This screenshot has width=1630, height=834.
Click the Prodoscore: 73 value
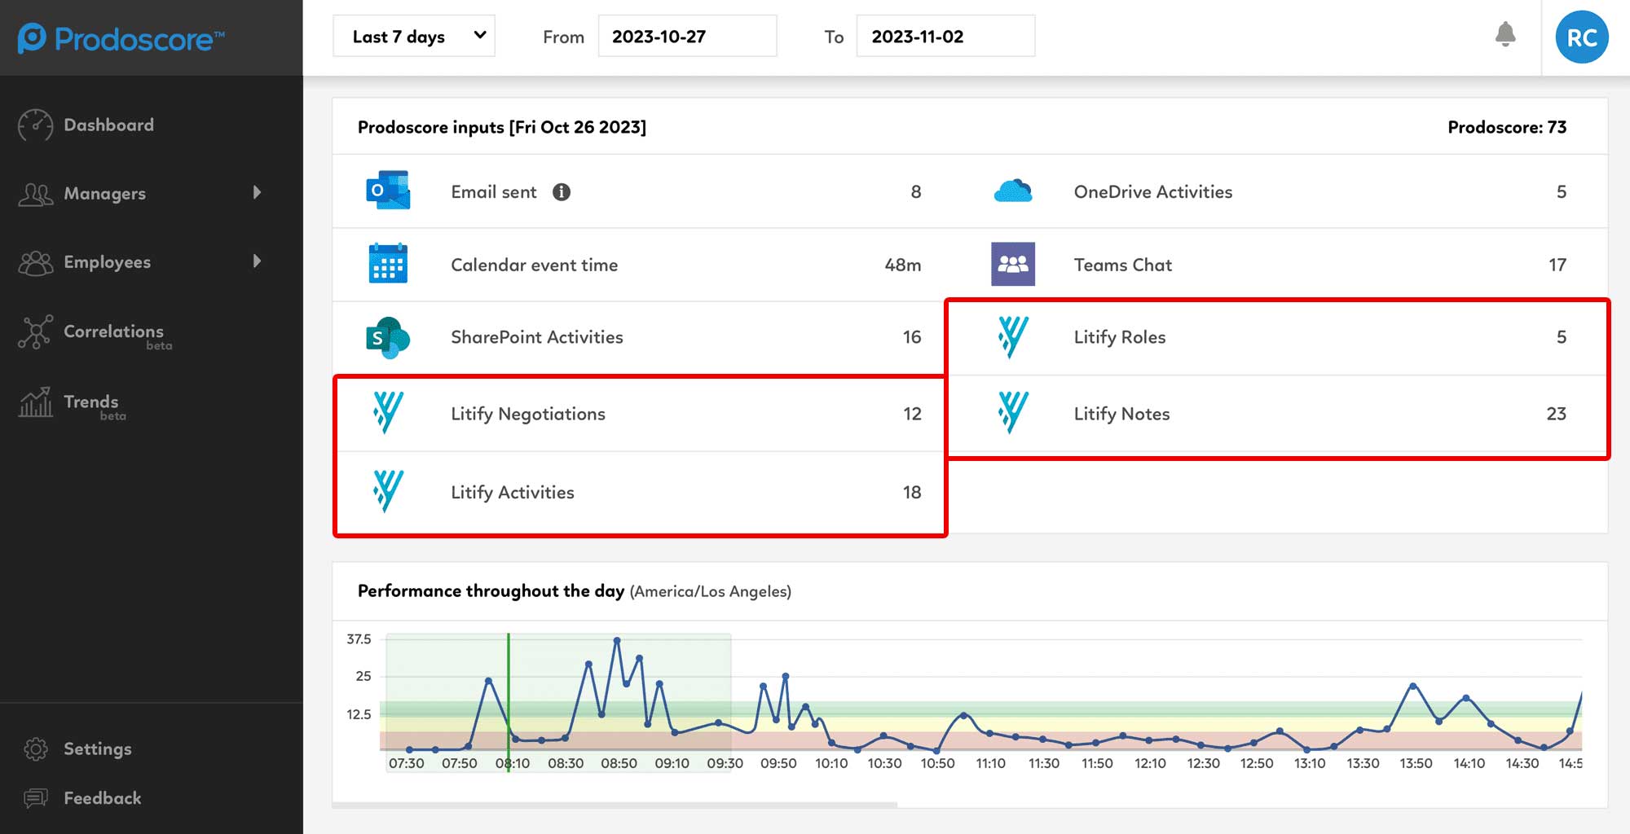(x=1507, y=127)
